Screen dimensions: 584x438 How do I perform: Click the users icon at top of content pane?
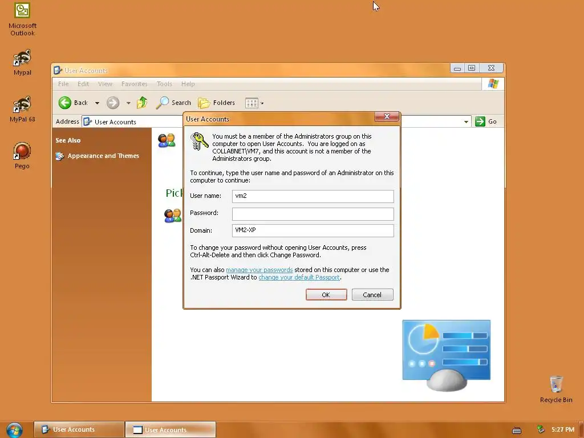pos(167,140)
